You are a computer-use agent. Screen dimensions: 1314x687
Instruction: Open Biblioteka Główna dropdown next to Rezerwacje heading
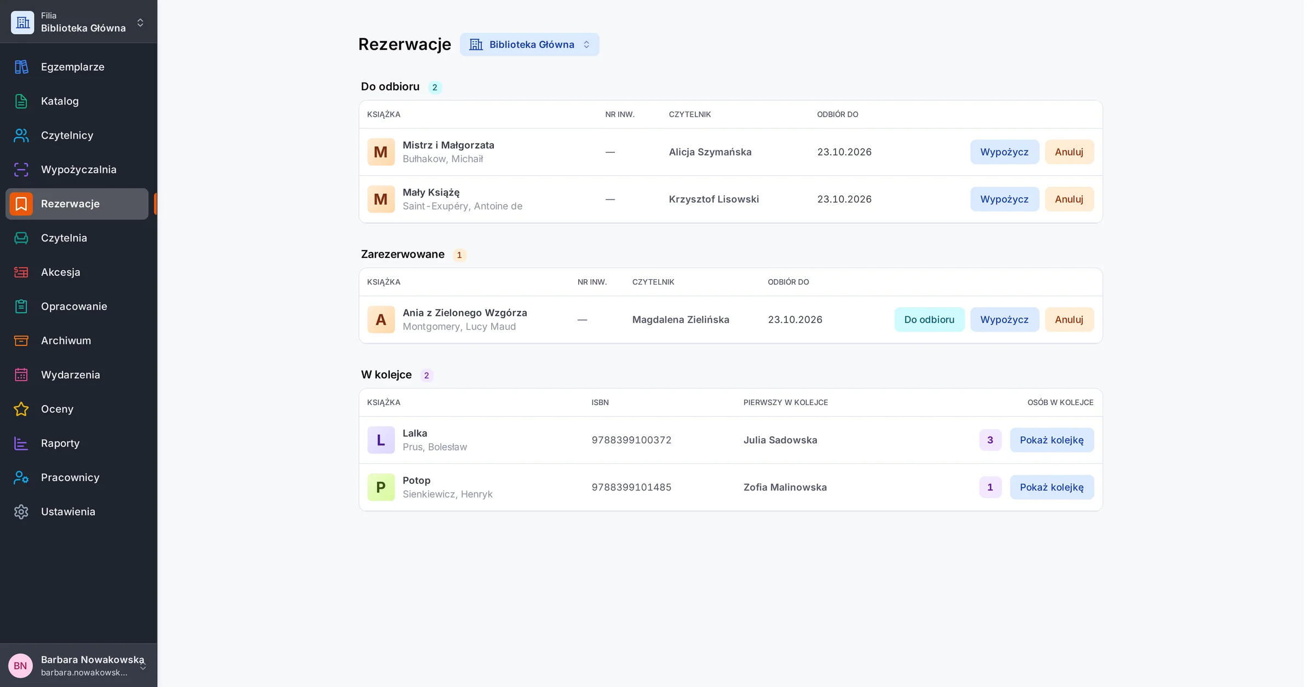coord(529,44)
